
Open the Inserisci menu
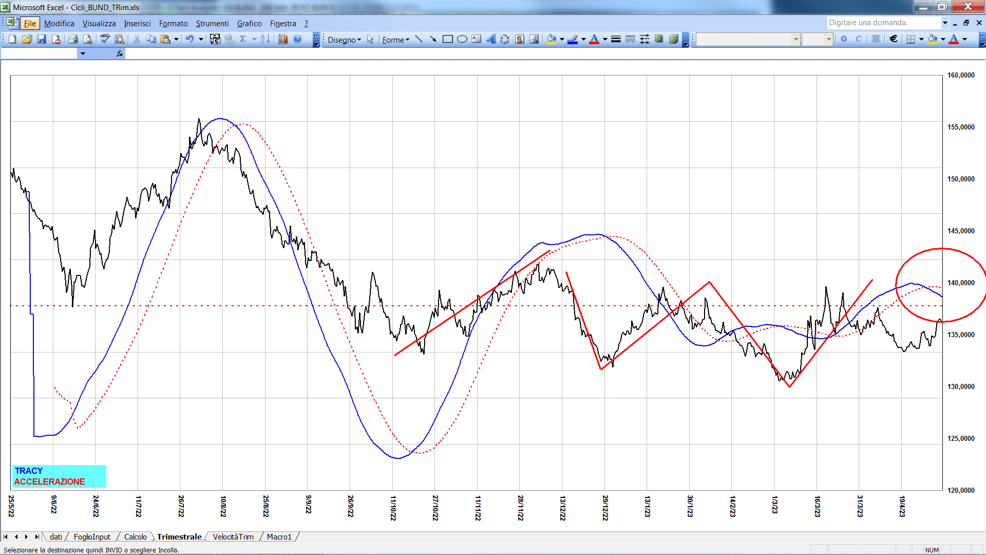click(137, 23)
